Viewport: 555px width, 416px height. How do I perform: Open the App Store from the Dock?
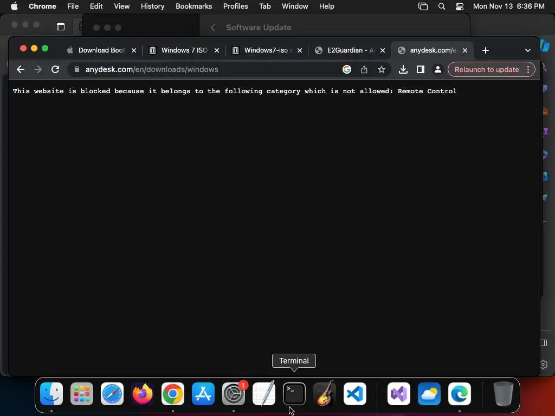(x=203, y=394)
